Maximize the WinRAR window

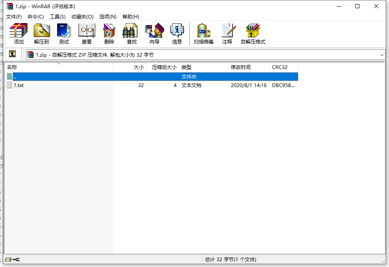pyautogui.click(x=357, y=6)
